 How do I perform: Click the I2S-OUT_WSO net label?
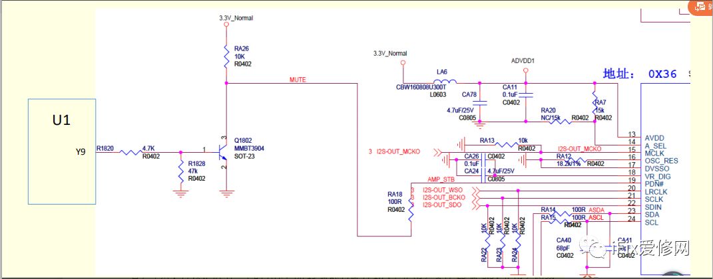point(442,189)
